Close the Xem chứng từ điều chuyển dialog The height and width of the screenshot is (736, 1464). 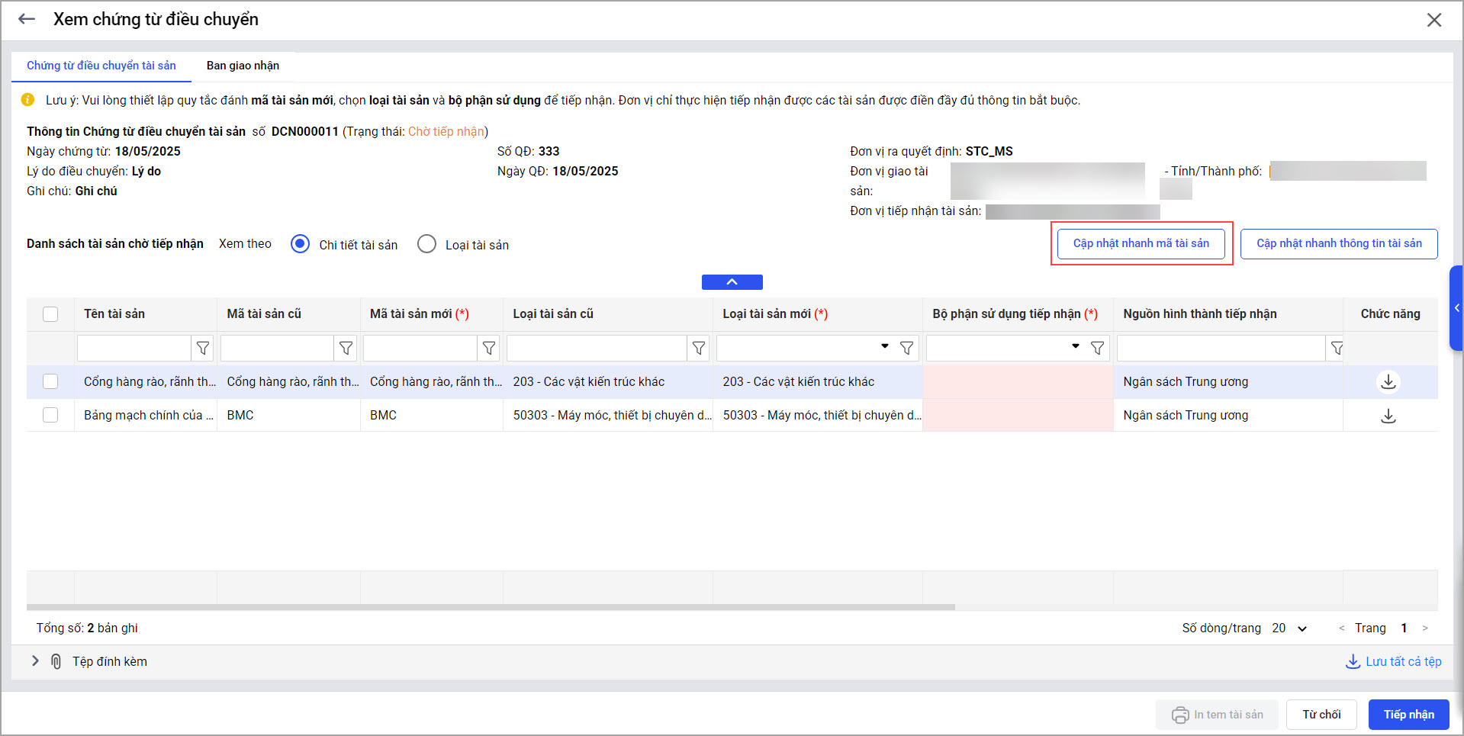pyautogui.click(x=1434, y=20)
